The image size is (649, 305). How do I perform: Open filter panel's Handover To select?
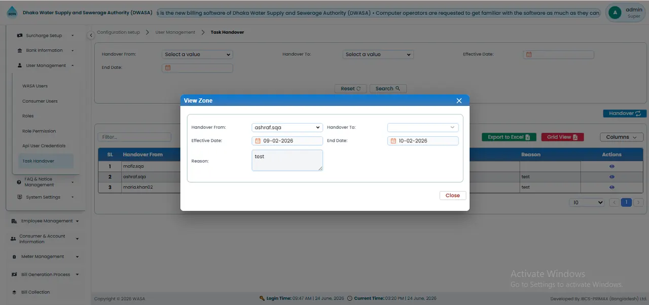click(378, 54)
